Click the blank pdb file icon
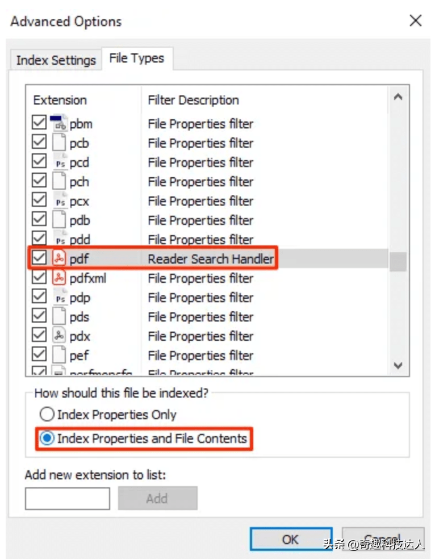435x560 pixels. tap(59, 219)
